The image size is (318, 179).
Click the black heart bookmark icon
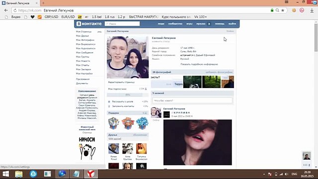(x=32, y=17)
